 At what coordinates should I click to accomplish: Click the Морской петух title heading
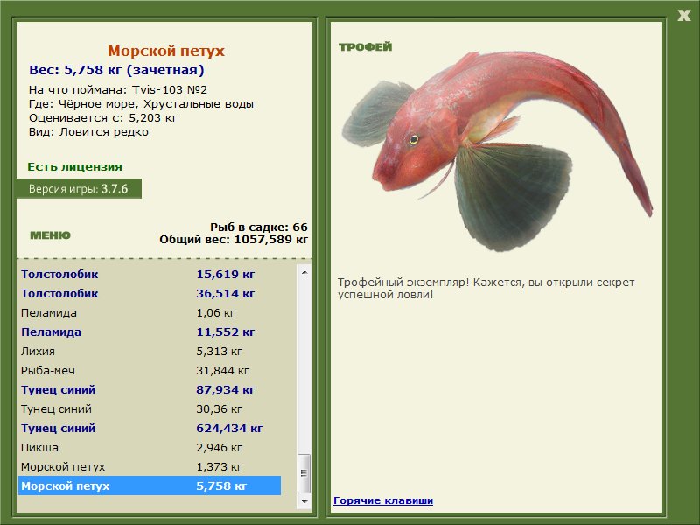tap(166, 51)
